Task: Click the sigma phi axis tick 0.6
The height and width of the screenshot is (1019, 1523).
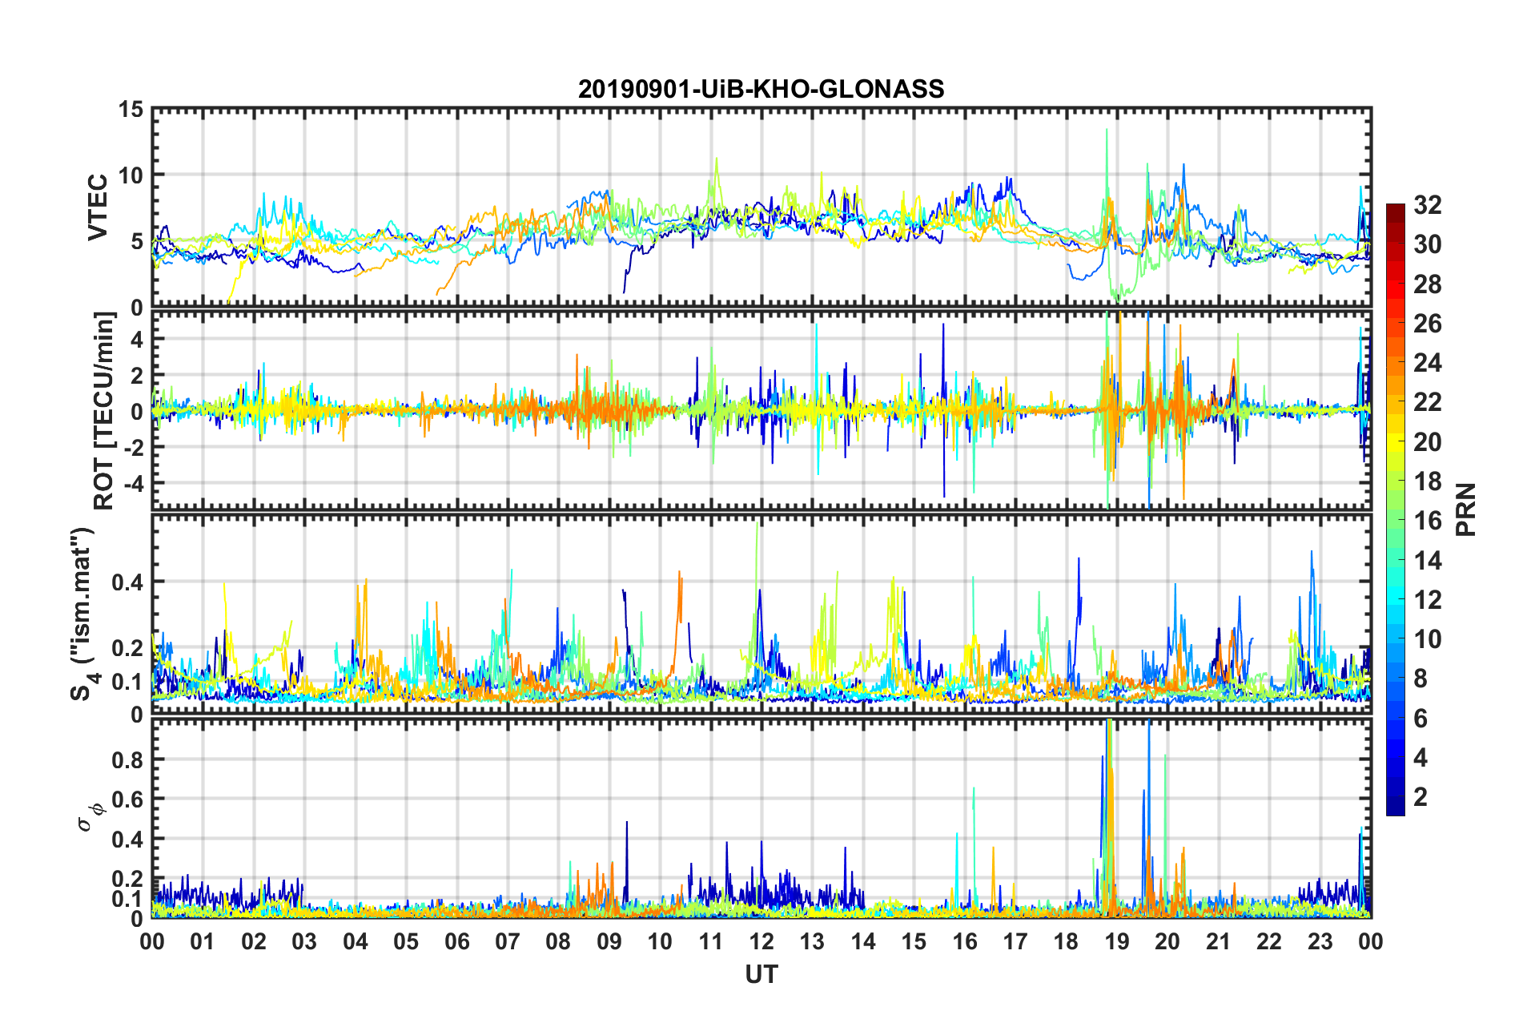Action: click(128, 799)
